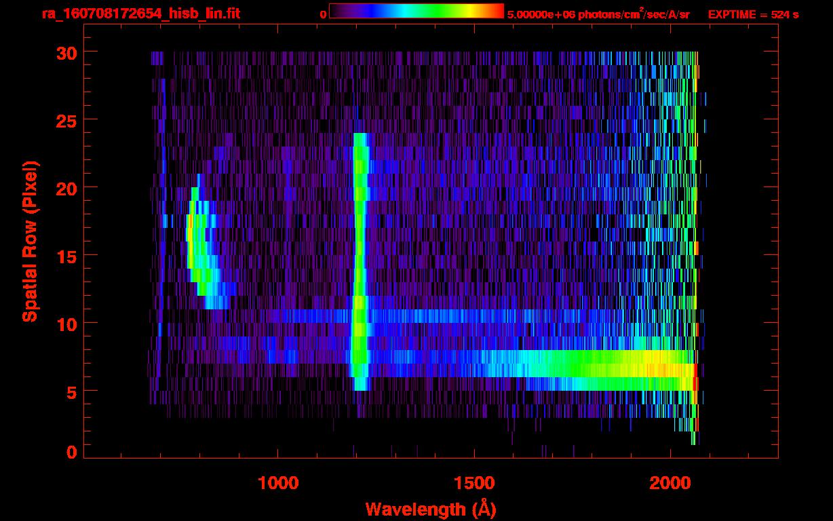The image size is (833, 521).
Task: Select the 1500 wavelength tick label
Action: pos(473,483)
